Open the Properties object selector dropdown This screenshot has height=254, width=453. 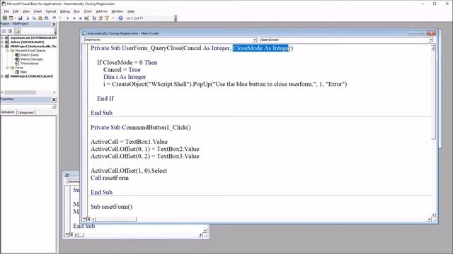[54, 107]
